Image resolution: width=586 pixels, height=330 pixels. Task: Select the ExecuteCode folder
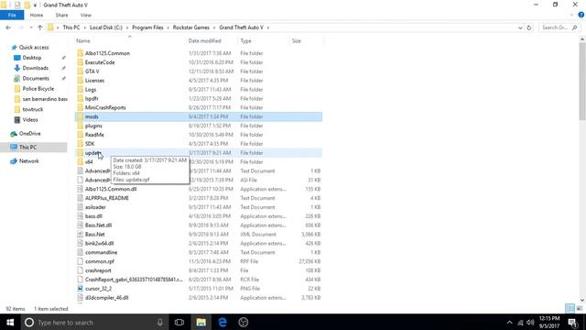coord(100,62)
